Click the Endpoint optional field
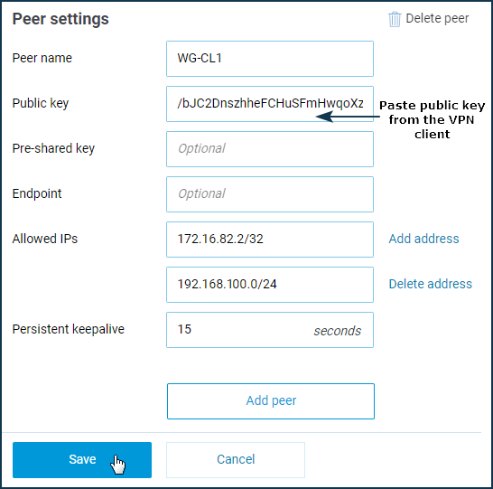Screen dimensions: 493x489 pyautogui.click(x=270, y=194)
